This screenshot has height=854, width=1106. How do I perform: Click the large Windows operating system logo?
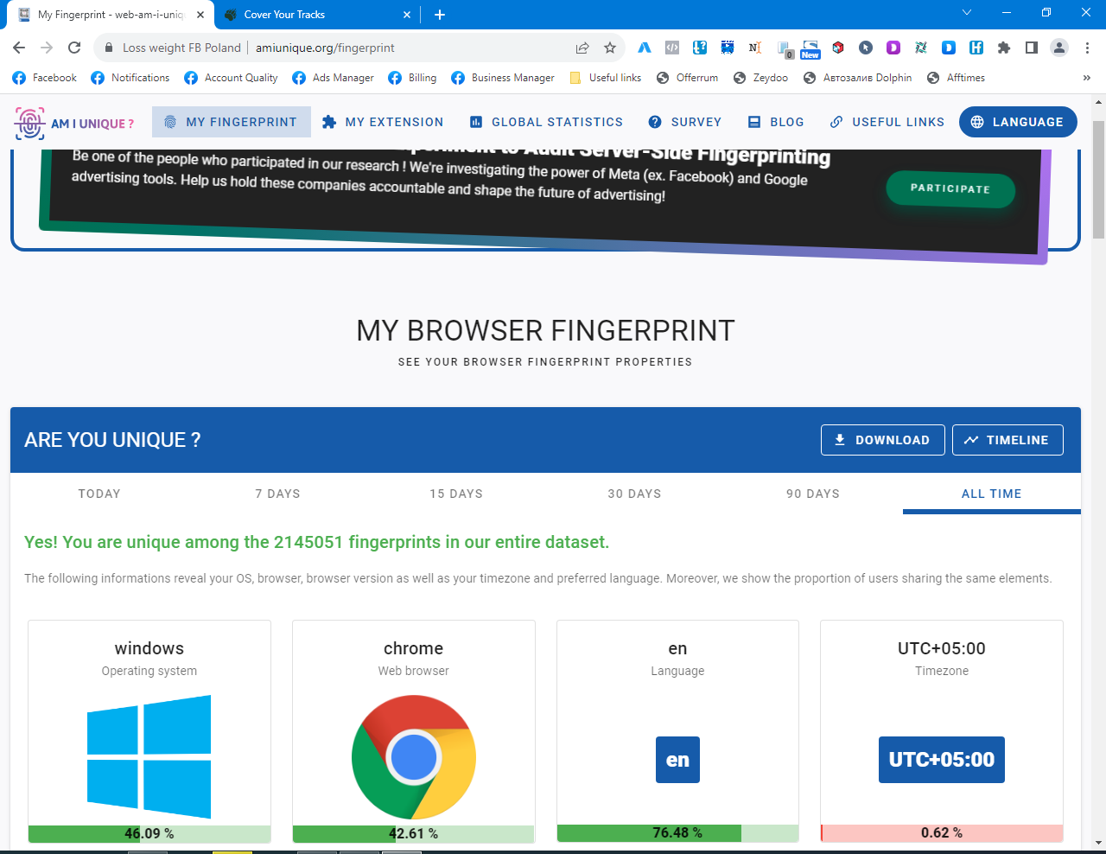click(149, 757)
